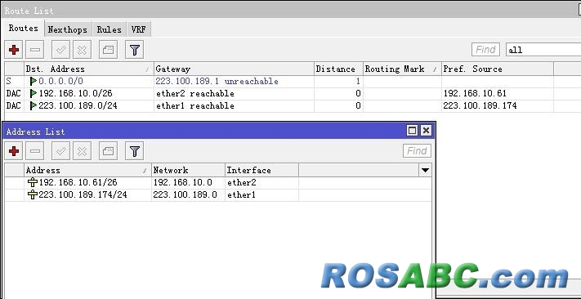
Task: Disable the address using the X button in Address List
Action: coord(83,151)
